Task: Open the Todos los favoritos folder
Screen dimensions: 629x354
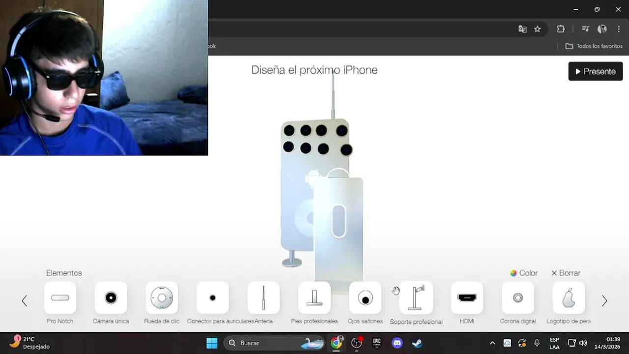Action: tap(594, 46)
